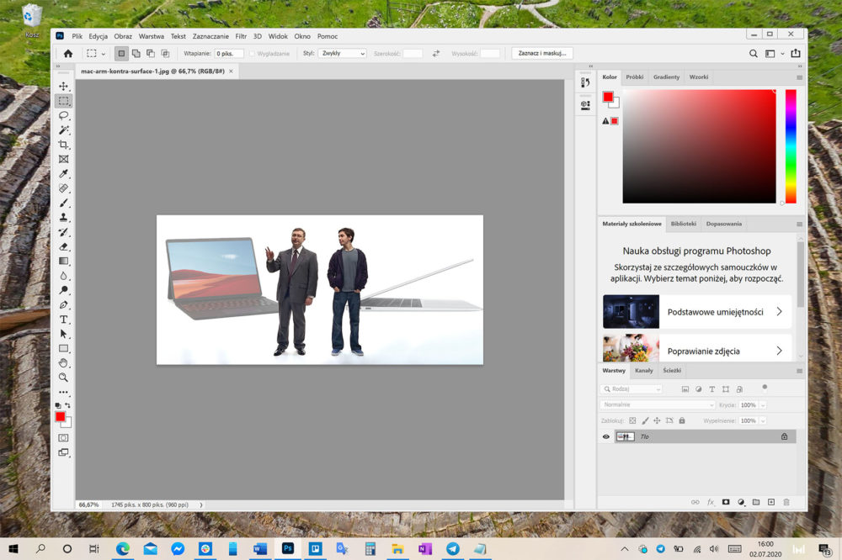Select the Rectangle shape tool
The width and height of the screenshot is (842, 560).
(x=63, y=348)
